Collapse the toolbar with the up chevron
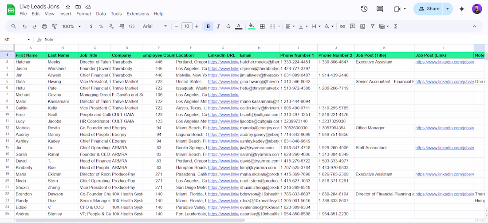This screenshot has height=223, width=488. coord(474,27)
